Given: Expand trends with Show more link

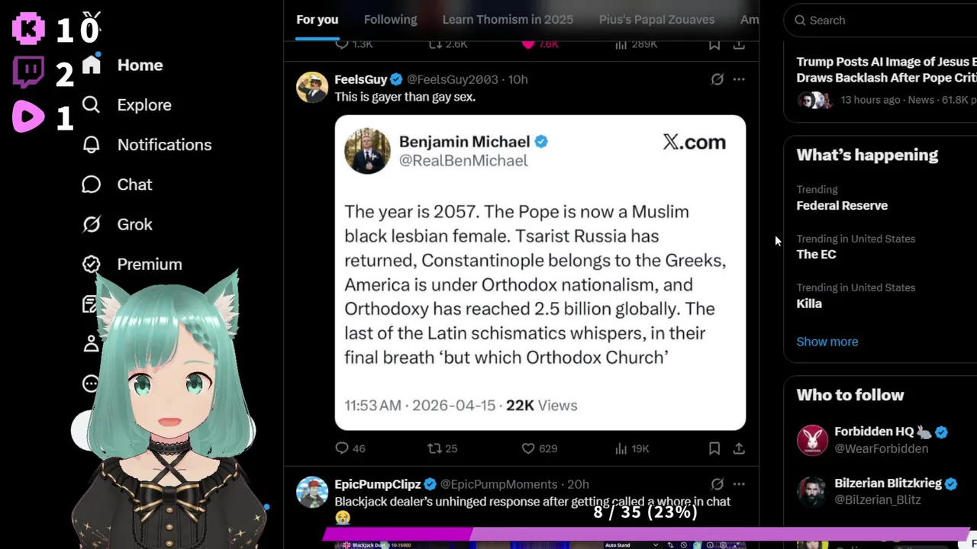Looking at the screenshot, I should point(827,342).
